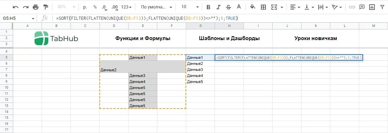This screenshot has height=133, width=388.
Task: Toggle bold formatting
Action: (208, 7)
